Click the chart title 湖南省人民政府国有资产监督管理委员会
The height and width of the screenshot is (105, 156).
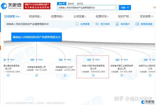[x=28, y=24]
